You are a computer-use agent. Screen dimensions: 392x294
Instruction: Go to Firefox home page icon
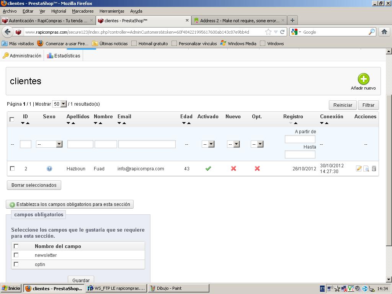tap(384, 32)
